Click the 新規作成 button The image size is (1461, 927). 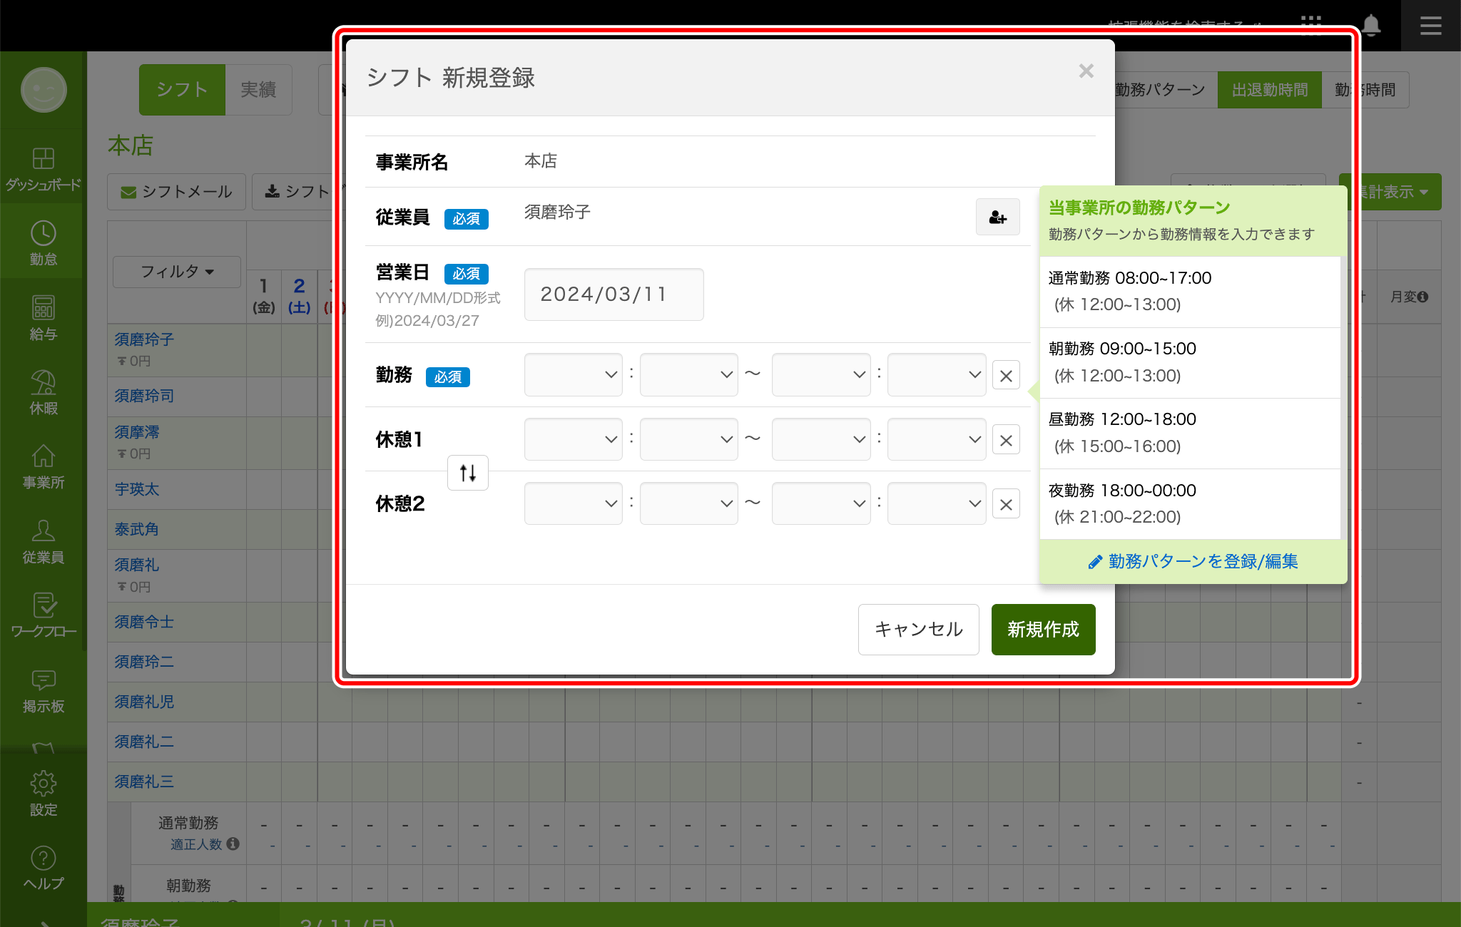pos(1042,630)
